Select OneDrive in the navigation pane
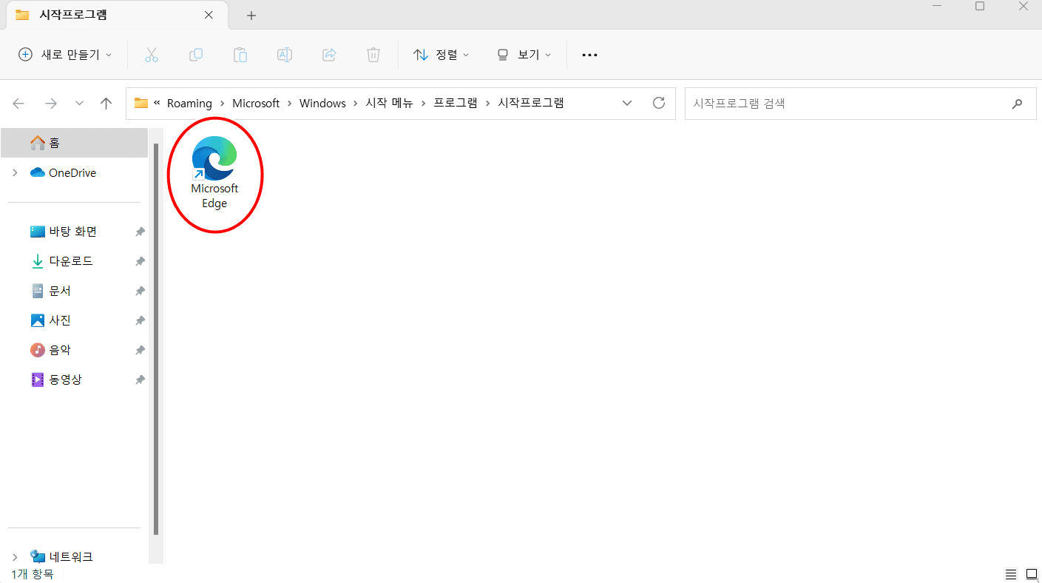This screenshot has height=583, width=1042. coord(74,172)
